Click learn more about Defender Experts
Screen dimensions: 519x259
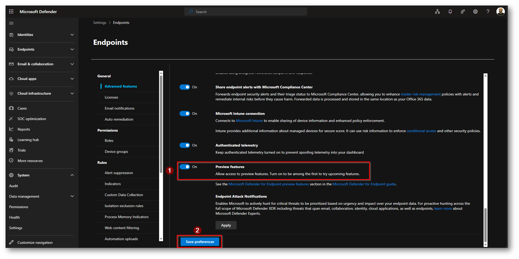tap(443, 208)
